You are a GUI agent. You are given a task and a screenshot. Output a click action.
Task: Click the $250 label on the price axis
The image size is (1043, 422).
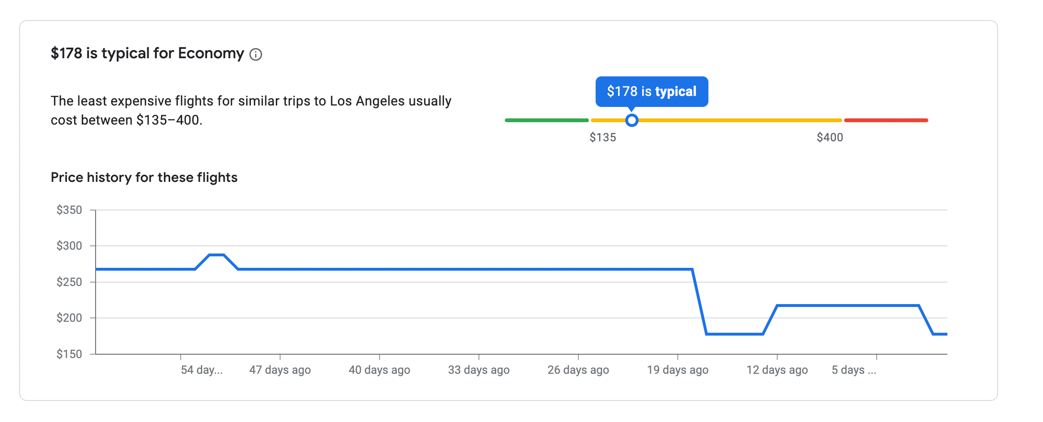(69, 282)
